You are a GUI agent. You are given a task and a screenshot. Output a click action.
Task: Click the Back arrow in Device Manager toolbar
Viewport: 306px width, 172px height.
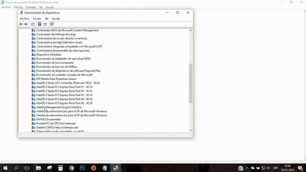pos(21,24)
